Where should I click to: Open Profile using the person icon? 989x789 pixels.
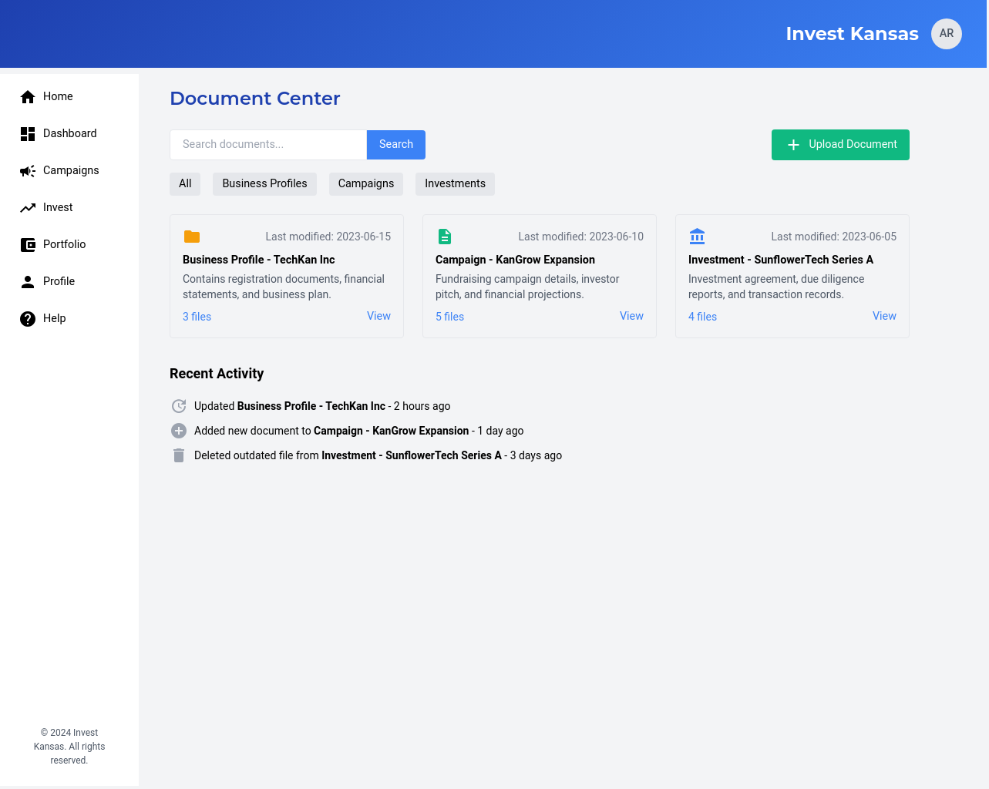point(28,282)
